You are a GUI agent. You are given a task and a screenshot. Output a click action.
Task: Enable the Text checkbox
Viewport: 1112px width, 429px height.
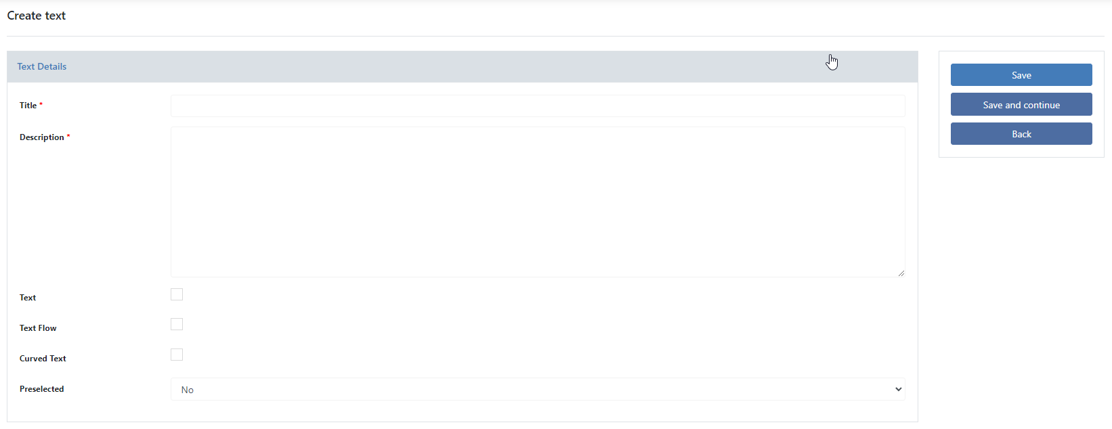[x=177, y=294]
